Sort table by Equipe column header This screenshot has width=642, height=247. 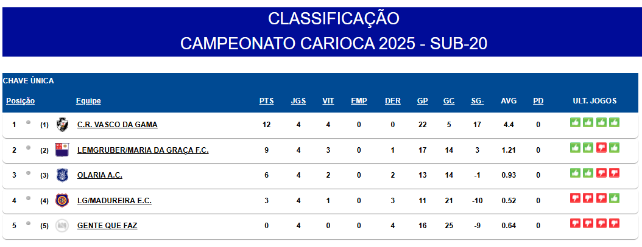tap(88, 101)
